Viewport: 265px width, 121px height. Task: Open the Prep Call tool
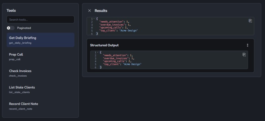coord(40,57)
